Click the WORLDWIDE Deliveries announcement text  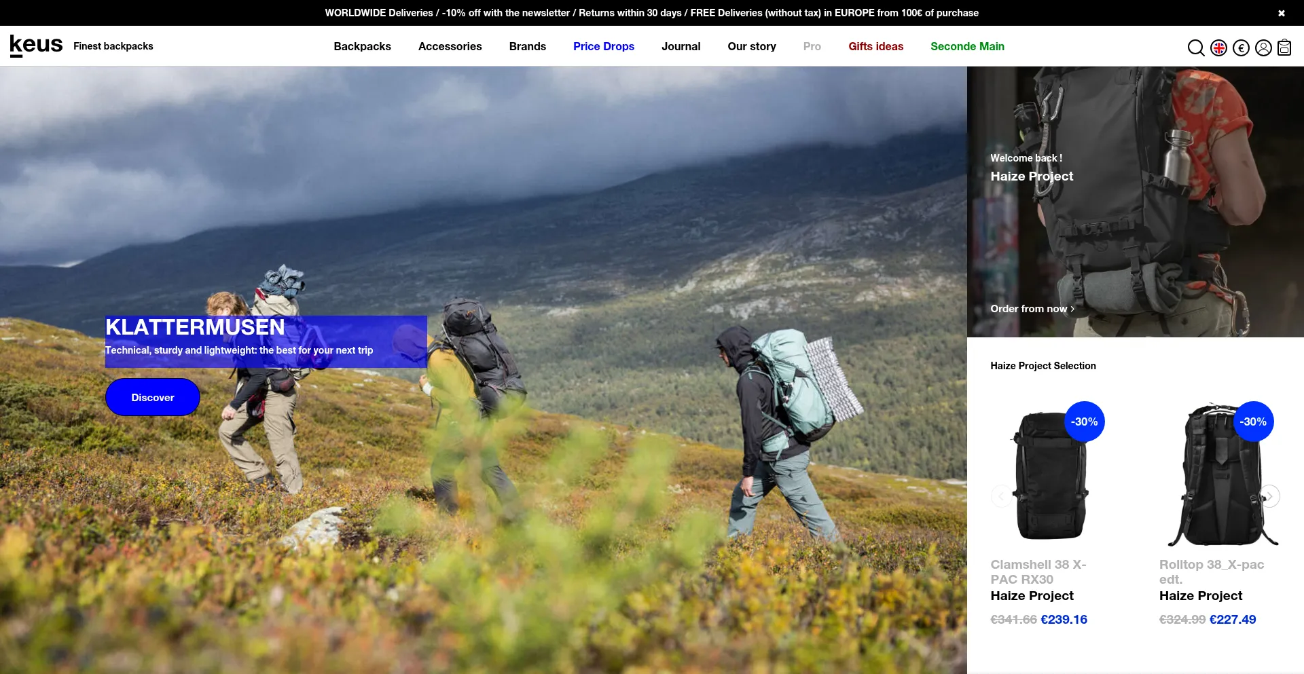652,13
